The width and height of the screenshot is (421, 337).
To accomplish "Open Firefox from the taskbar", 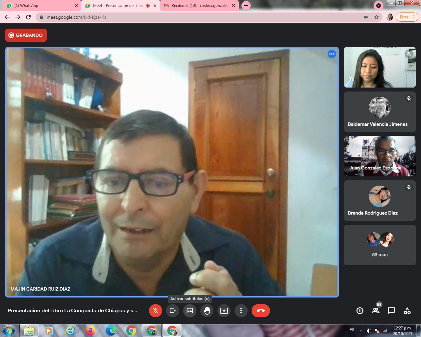I will point(90,330).
